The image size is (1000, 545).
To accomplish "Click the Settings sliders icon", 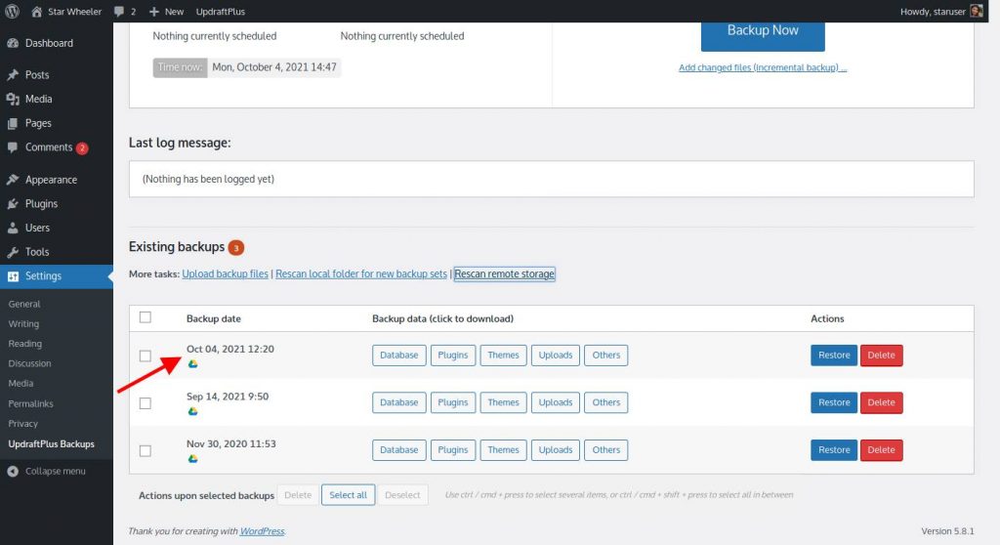I will tap(13, 276).
